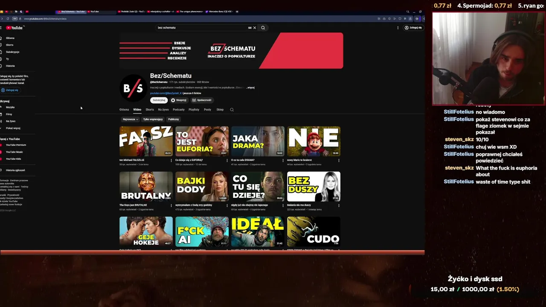Open the BRUTALNY video thumbnail
Viewport: 546px width, 307px height.
click(146, 186)
